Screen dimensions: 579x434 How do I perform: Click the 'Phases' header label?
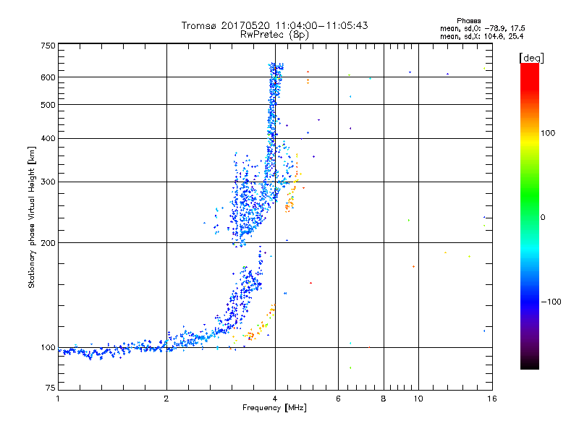[468, 21]
